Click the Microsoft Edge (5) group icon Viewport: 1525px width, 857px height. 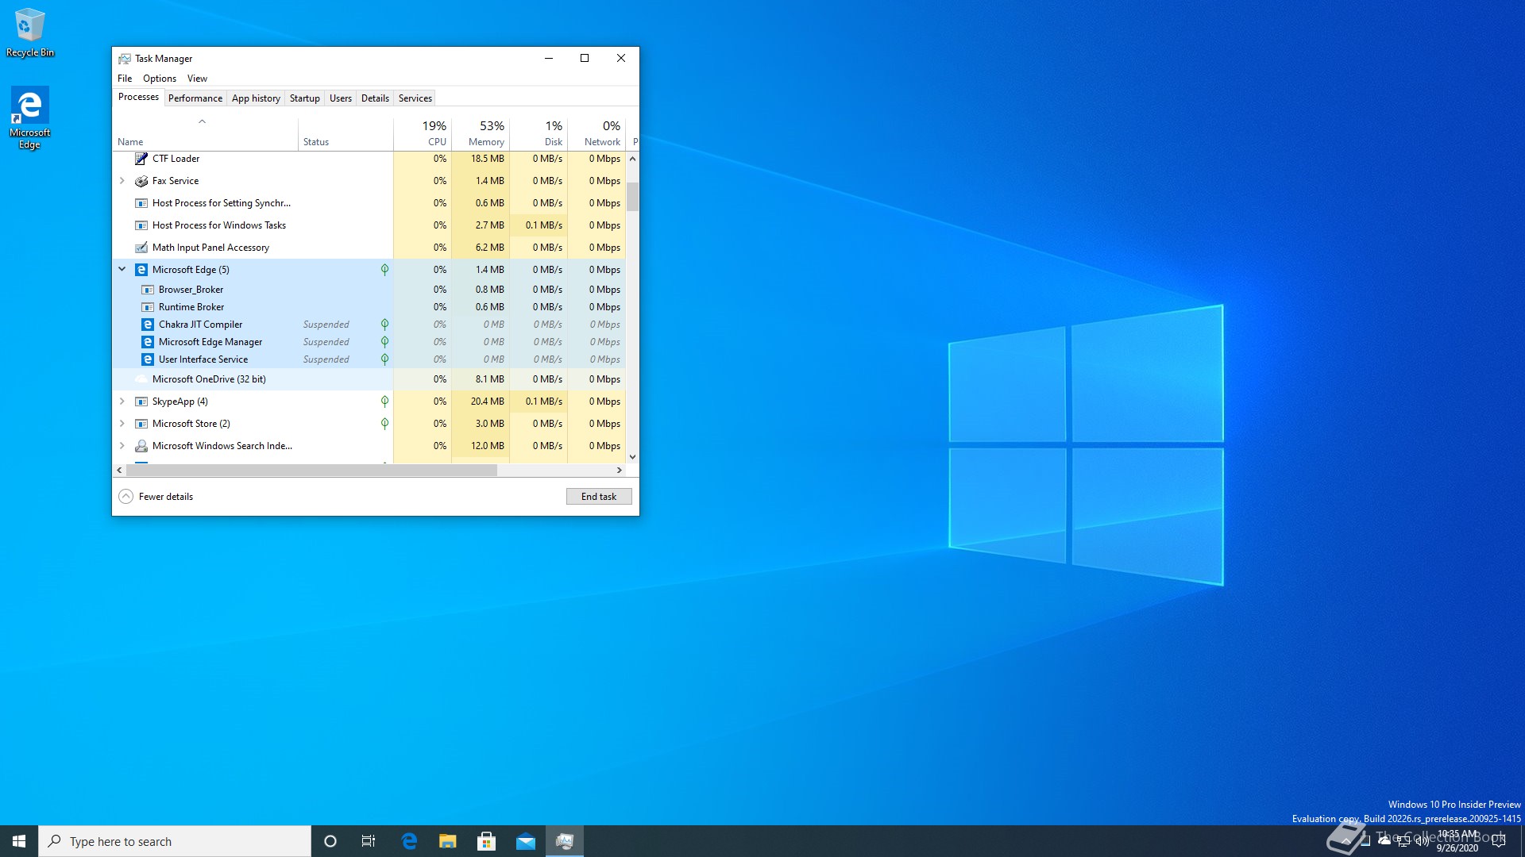coord(141,270)
